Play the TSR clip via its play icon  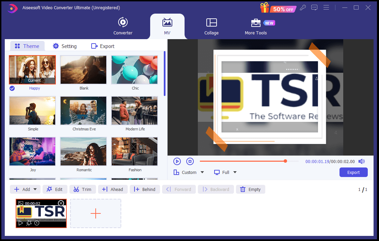[x=21, y=223]
